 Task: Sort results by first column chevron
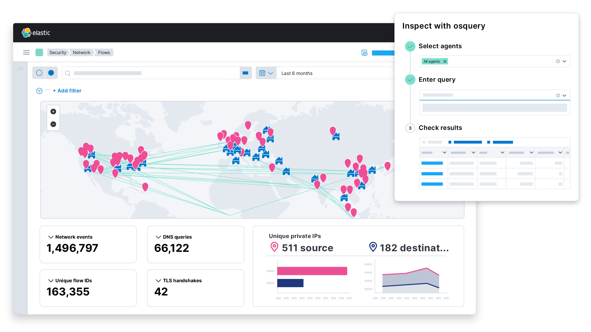click(444, 153)
